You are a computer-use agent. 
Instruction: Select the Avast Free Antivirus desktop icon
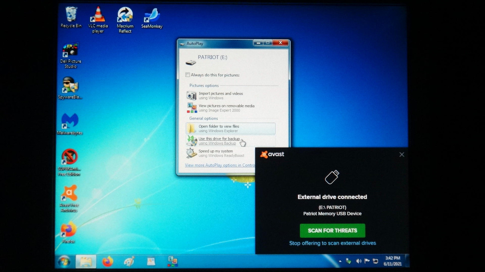point(69,199)
